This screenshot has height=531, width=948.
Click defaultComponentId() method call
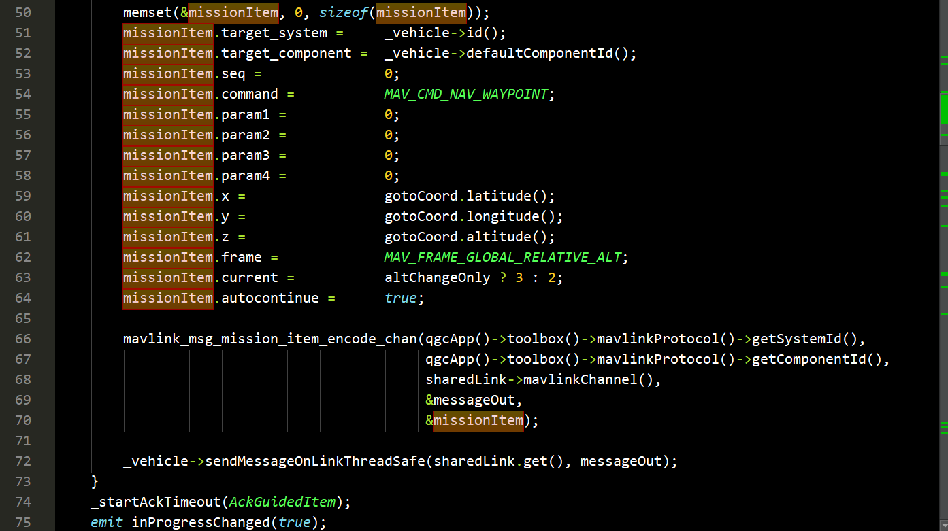[x=547, y=53]
